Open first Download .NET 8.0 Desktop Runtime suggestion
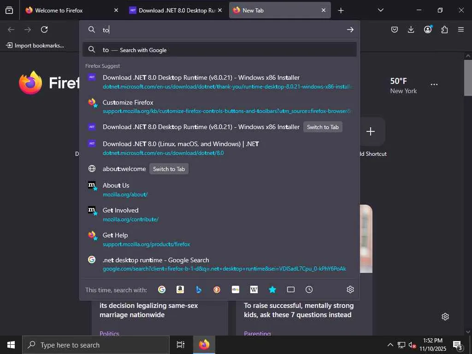Screen dimensions: 472x354 [219, 82]
